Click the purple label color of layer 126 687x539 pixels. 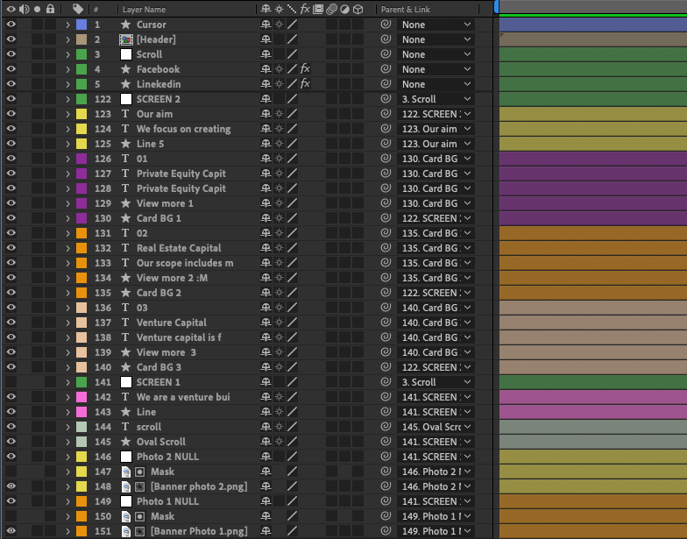point(81,159)
